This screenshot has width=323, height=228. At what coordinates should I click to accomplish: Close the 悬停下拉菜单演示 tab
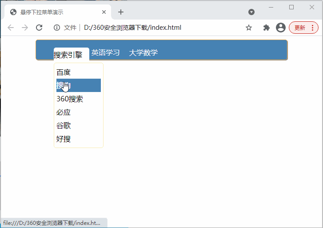(x=104, y=12)
